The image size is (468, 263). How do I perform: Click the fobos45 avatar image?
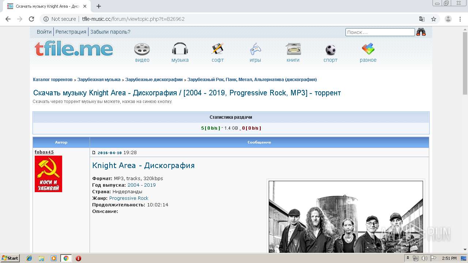point(48,174)
